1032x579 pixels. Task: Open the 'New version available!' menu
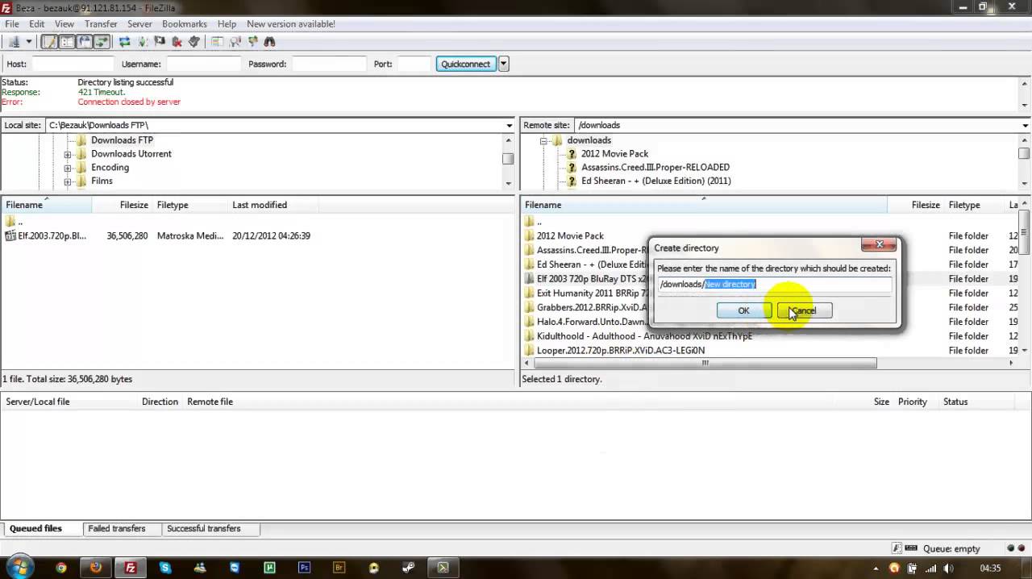[291, 24]
